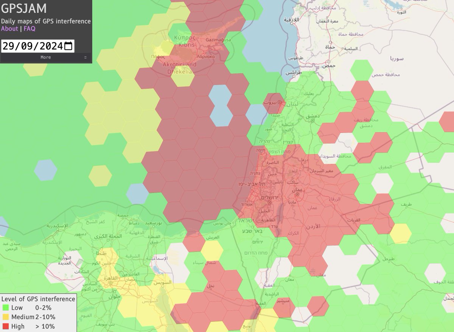Click the 'Gazimağusa' city label
This screenshot has width=454, height=332.
(218, 40)
